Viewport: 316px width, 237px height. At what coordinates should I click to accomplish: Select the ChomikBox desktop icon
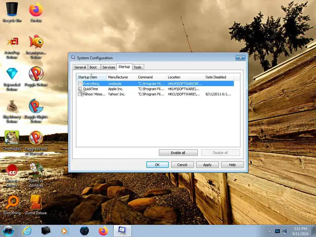[12, 141]
